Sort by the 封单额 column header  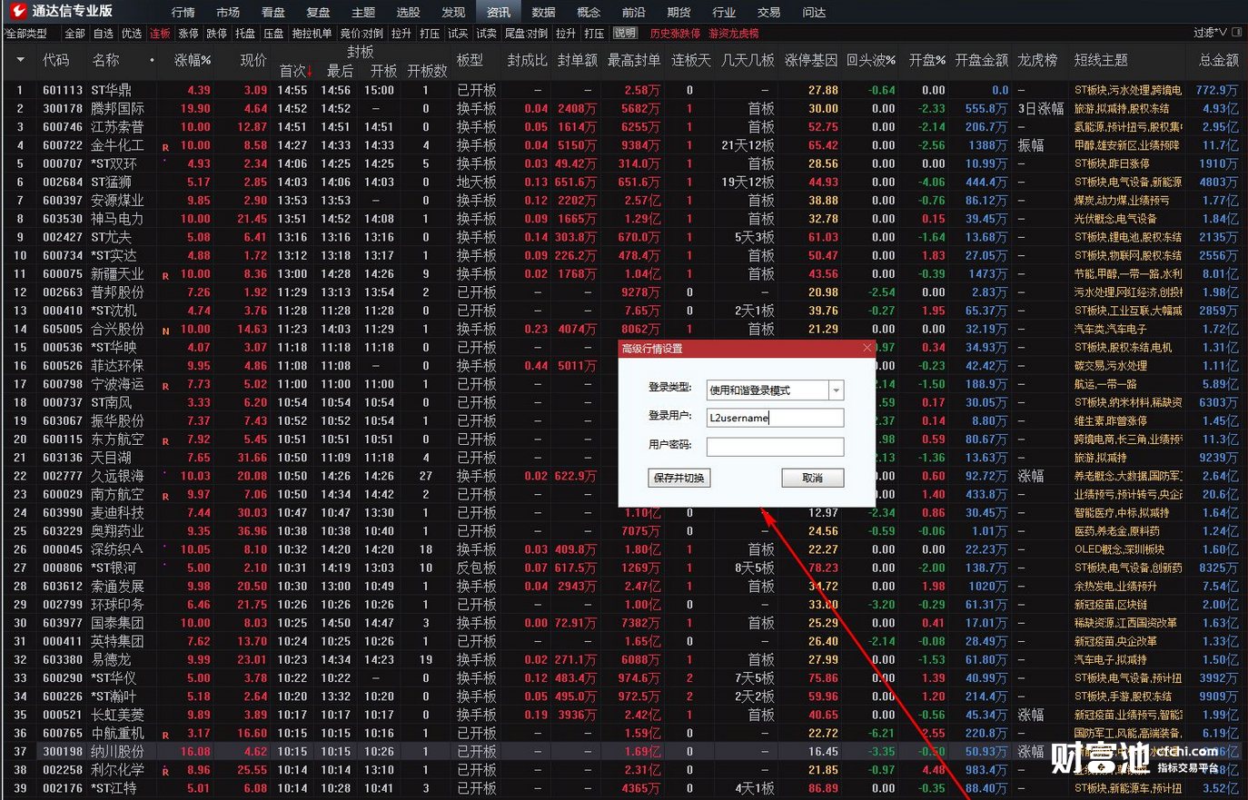(578, 60)
